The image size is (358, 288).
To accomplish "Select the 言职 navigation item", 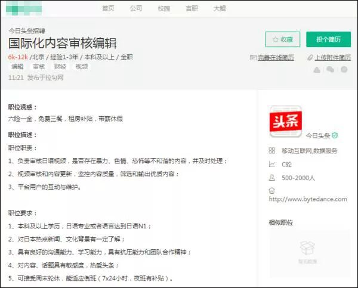I will 192,8.
